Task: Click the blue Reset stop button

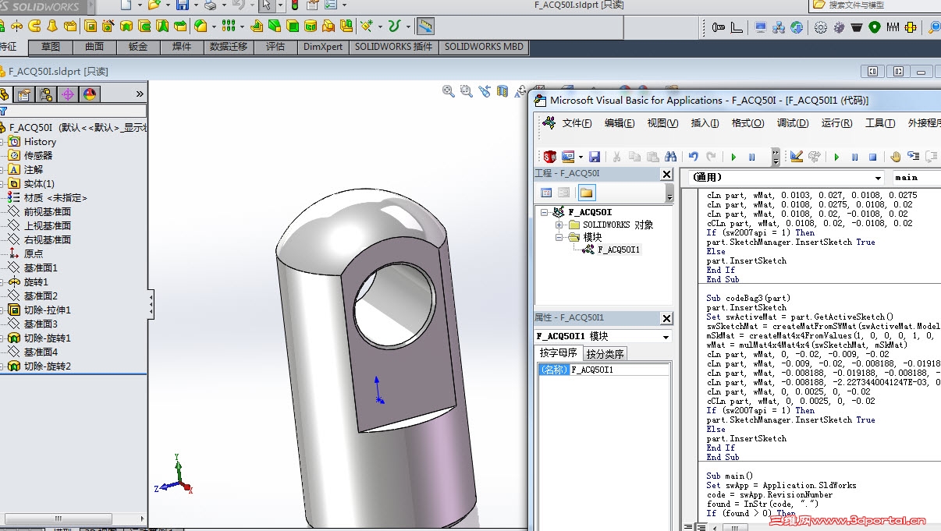Action: [x=872, y=157]
